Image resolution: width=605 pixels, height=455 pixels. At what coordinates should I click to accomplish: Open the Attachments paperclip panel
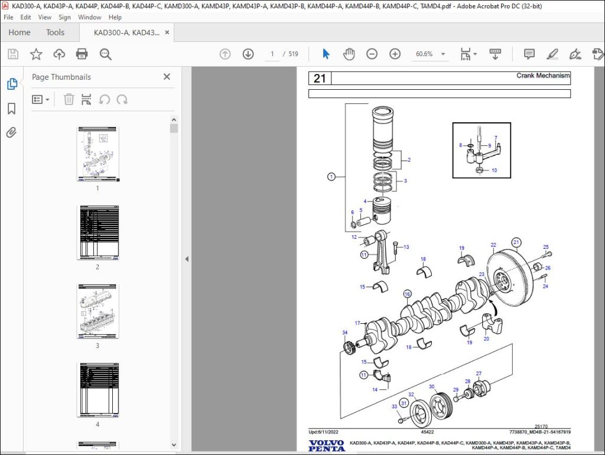click(x=12, y=133)
